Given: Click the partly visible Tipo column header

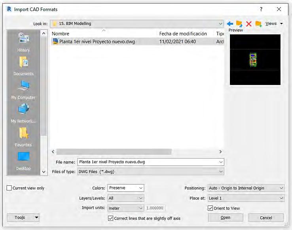Looking at the screenshot, I should click(220, 34).
